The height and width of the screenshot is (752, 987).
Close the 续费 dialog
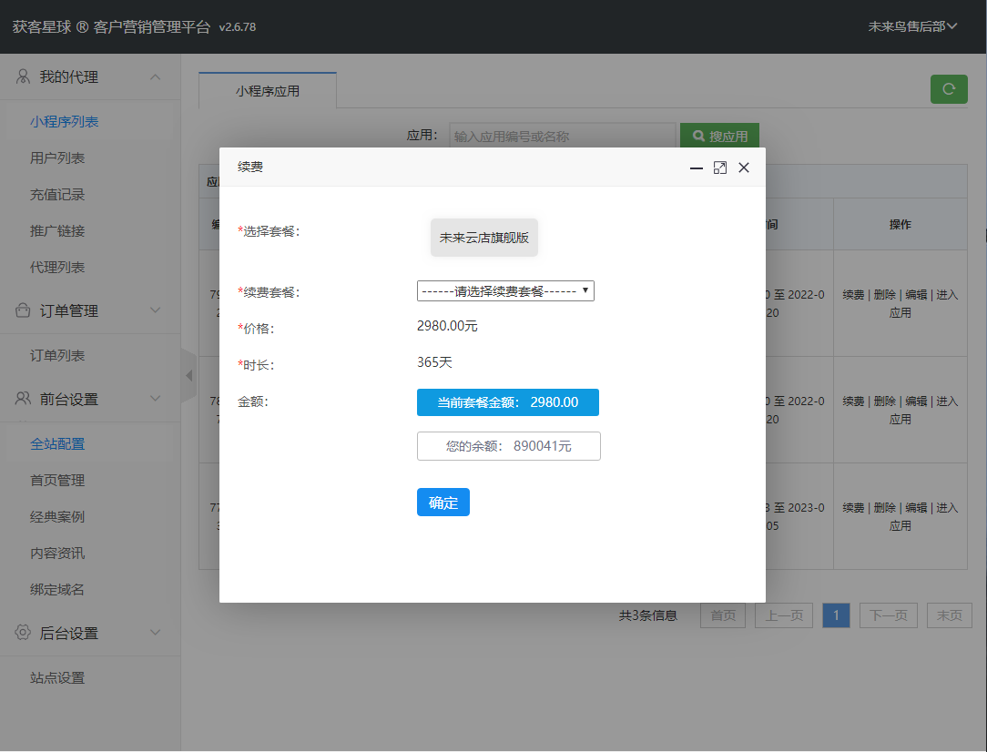click(x=744, y=168)
